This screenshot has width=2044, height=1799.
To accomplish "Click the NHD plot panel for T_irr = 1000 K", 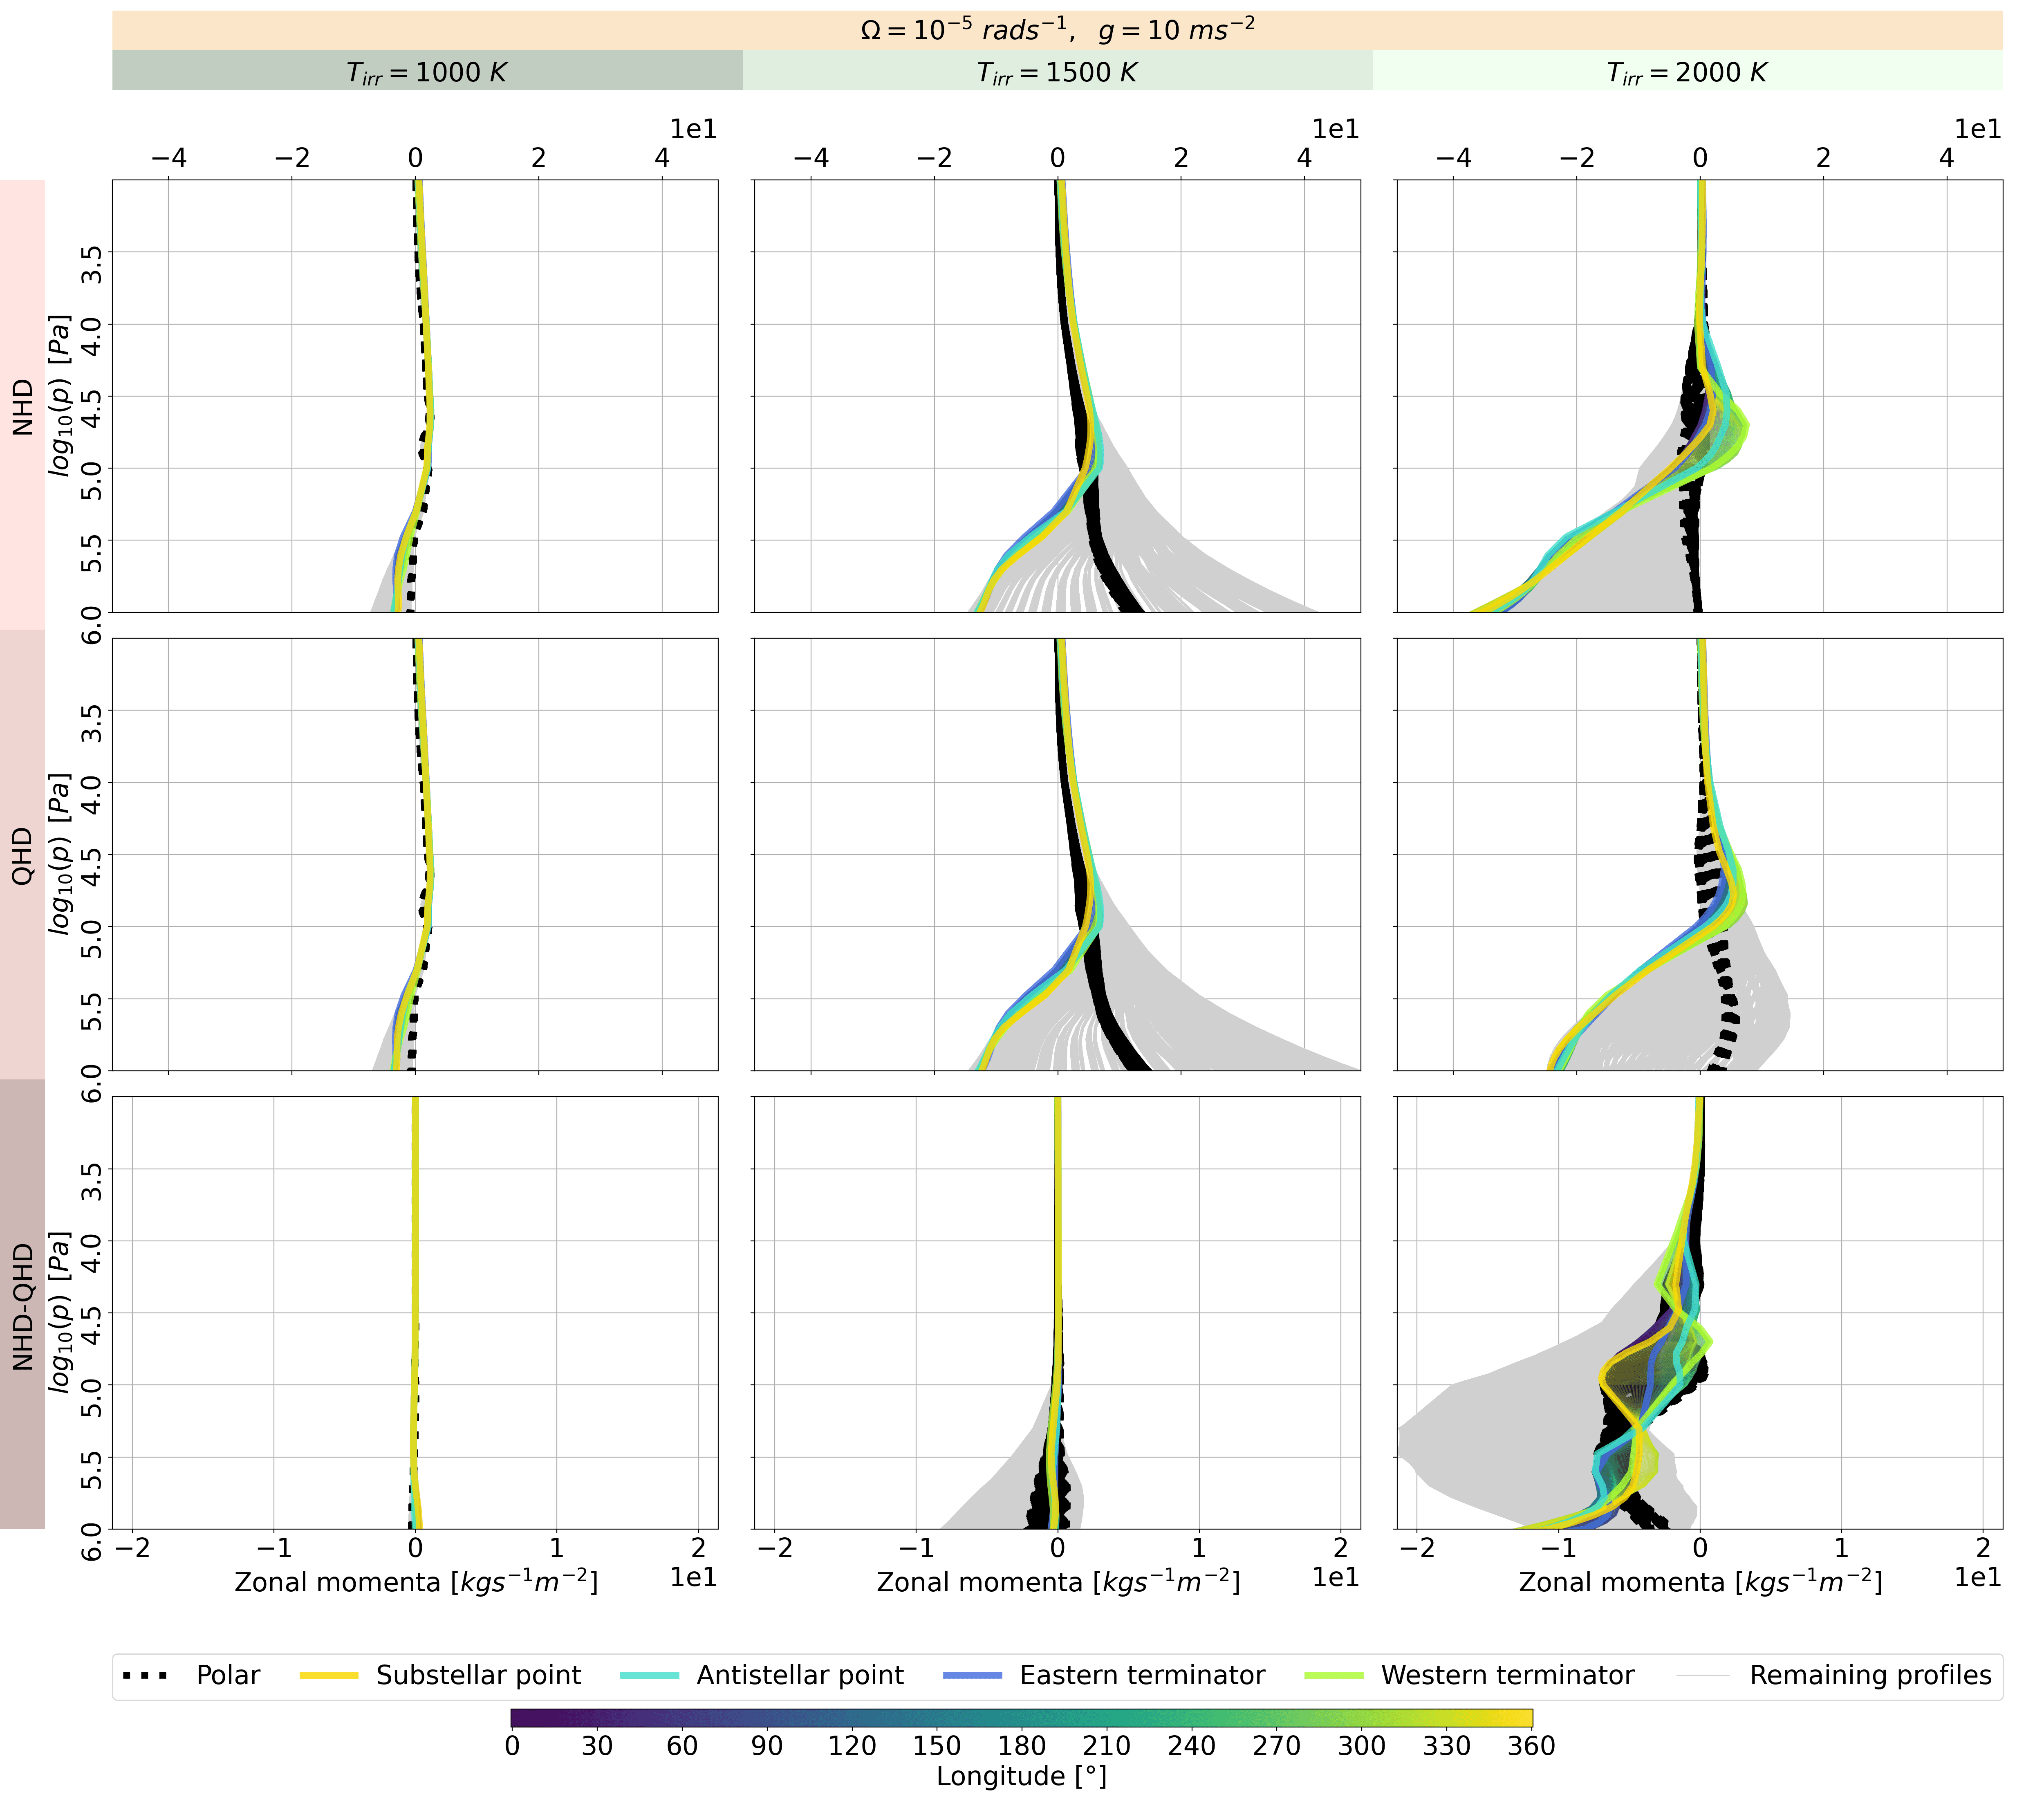I will tap(415, 396).
